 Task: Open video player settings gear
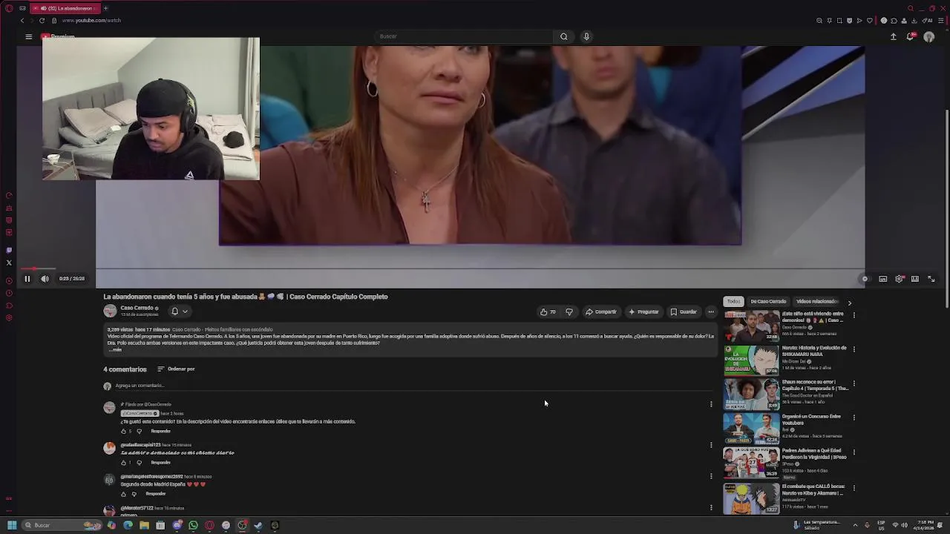(x=899, y=279)
